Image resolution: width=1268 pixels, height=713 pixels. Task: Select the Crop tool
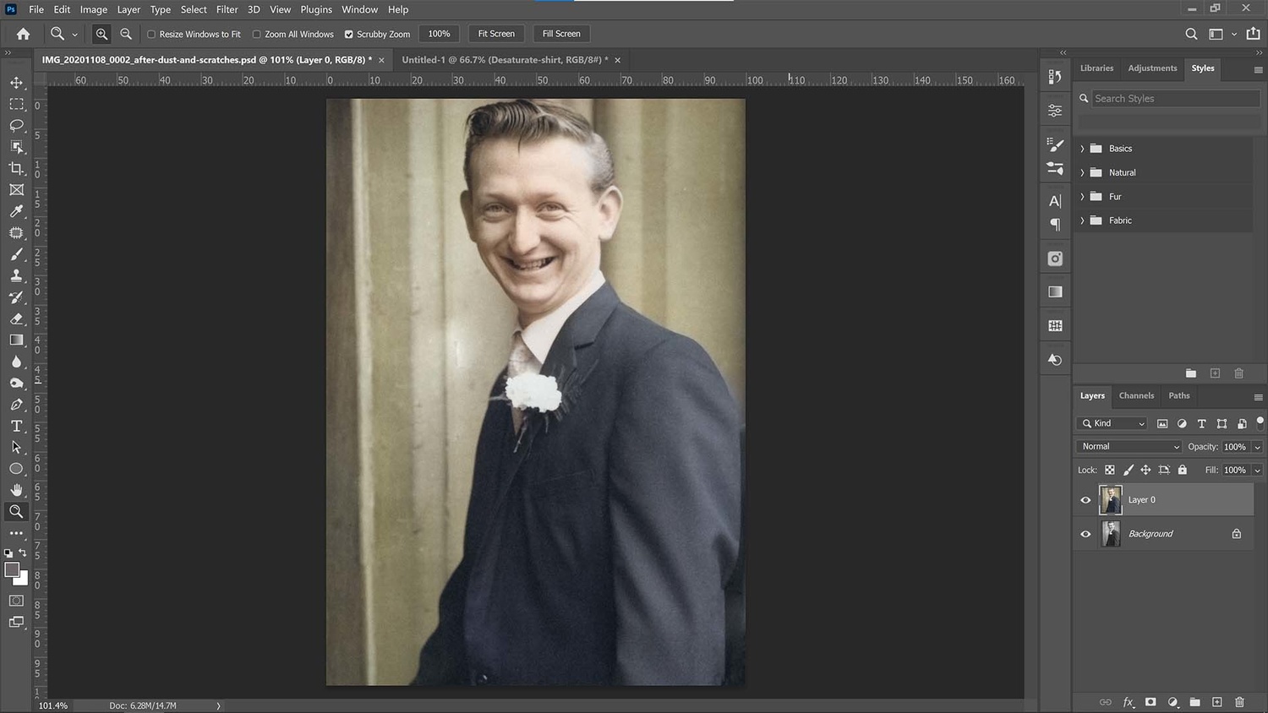coord(16,168)
